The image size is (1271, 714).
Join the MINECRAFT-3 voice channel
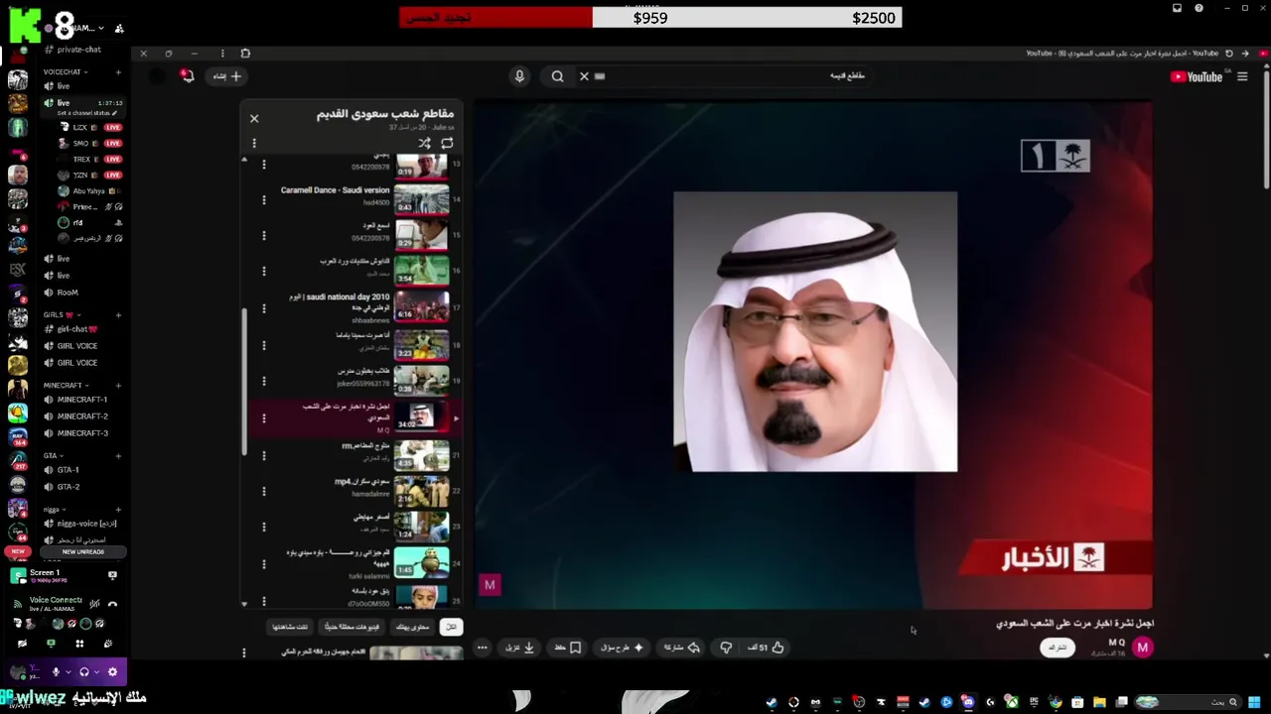[83, 433]
